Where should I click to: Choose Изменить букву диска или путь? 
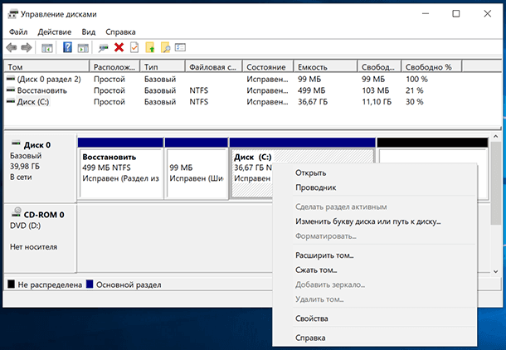tap(367, 221)
